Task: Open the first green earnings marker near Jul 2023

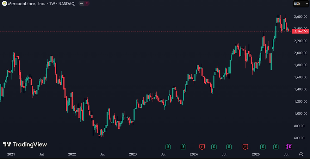Action: (168, 147)
